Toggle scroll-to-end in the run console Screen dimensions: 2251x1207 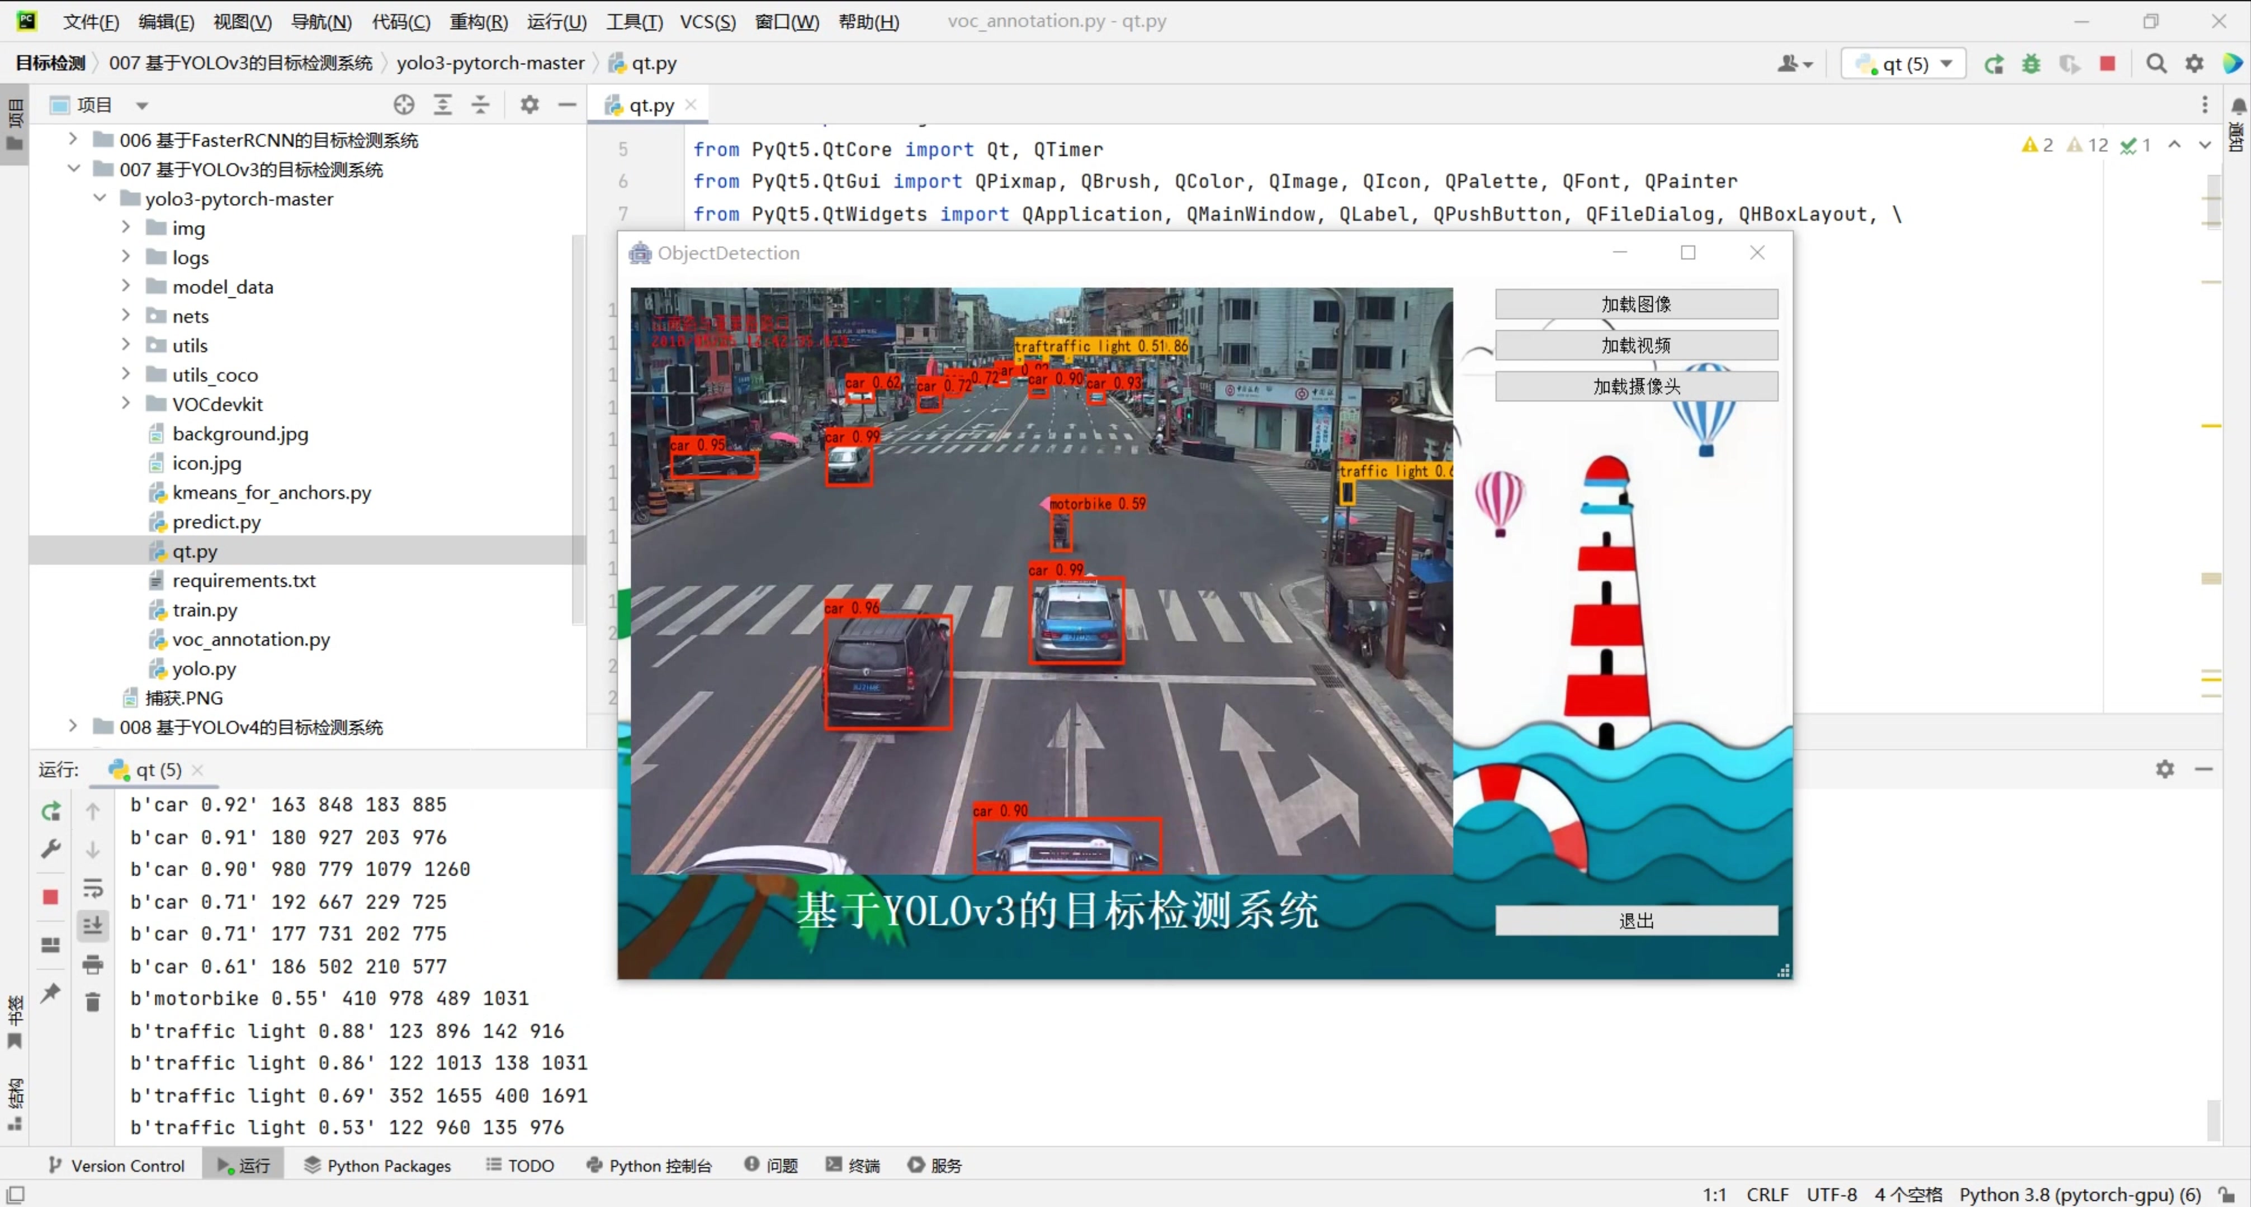(93, 926)
